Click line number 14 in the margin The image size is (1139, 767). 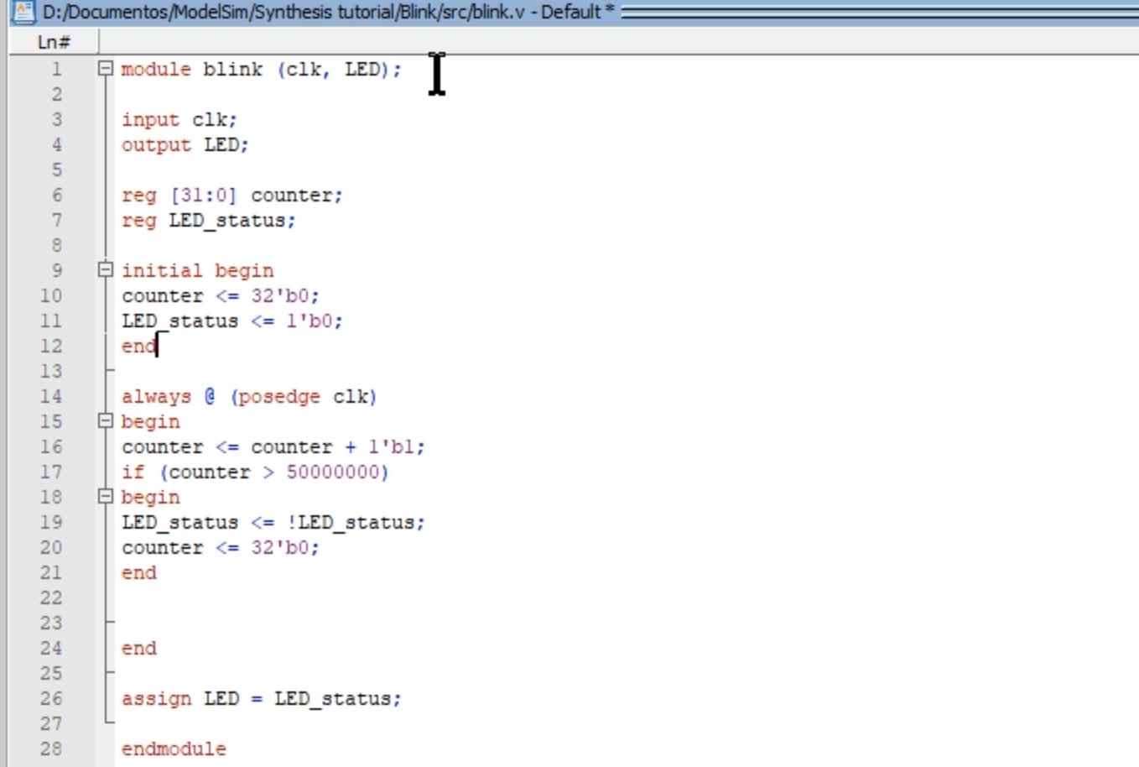51,397
